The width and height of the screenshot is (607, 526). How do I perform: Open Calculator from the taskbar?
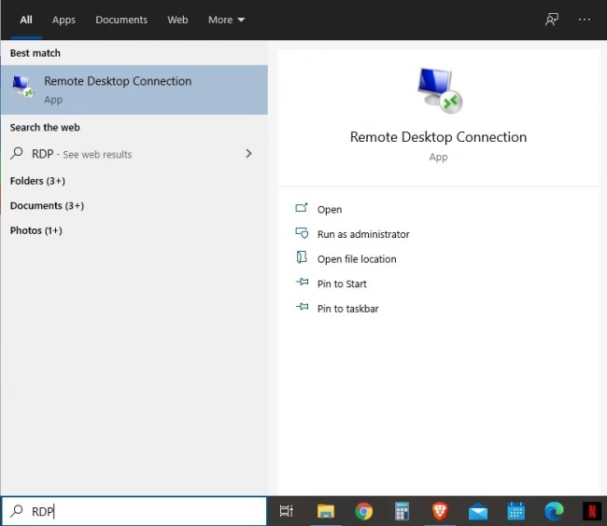pyautogui.click(x=402, y=511)
